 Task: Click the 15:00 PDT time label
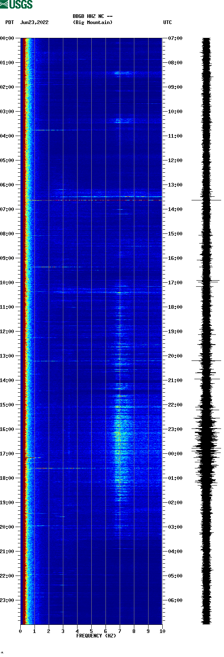[x=7, y=405]
